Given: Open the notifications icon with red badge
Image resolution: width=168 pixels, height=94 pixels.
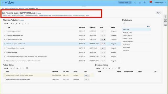Looking at the screenshot, I should 150,2.
